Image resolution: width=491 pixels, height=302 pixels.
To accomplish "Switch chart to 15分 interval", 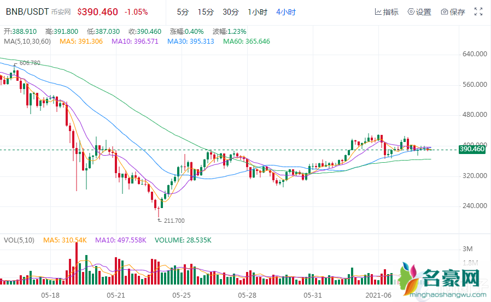I will (206, 12).
